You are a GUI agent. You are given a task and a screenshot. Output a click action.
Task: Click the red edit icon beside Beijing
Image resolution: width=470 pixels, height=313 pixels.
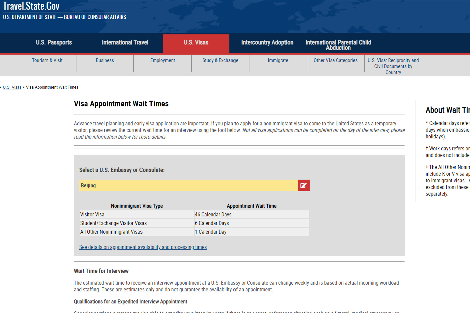click(x=303, y=185)
